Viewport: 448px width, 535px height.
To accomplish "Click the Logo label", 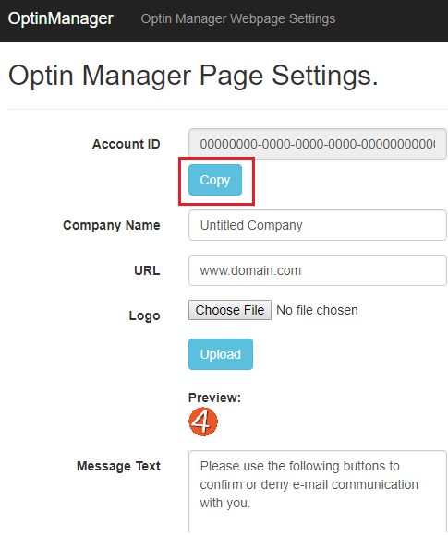I will click(144, 315).
